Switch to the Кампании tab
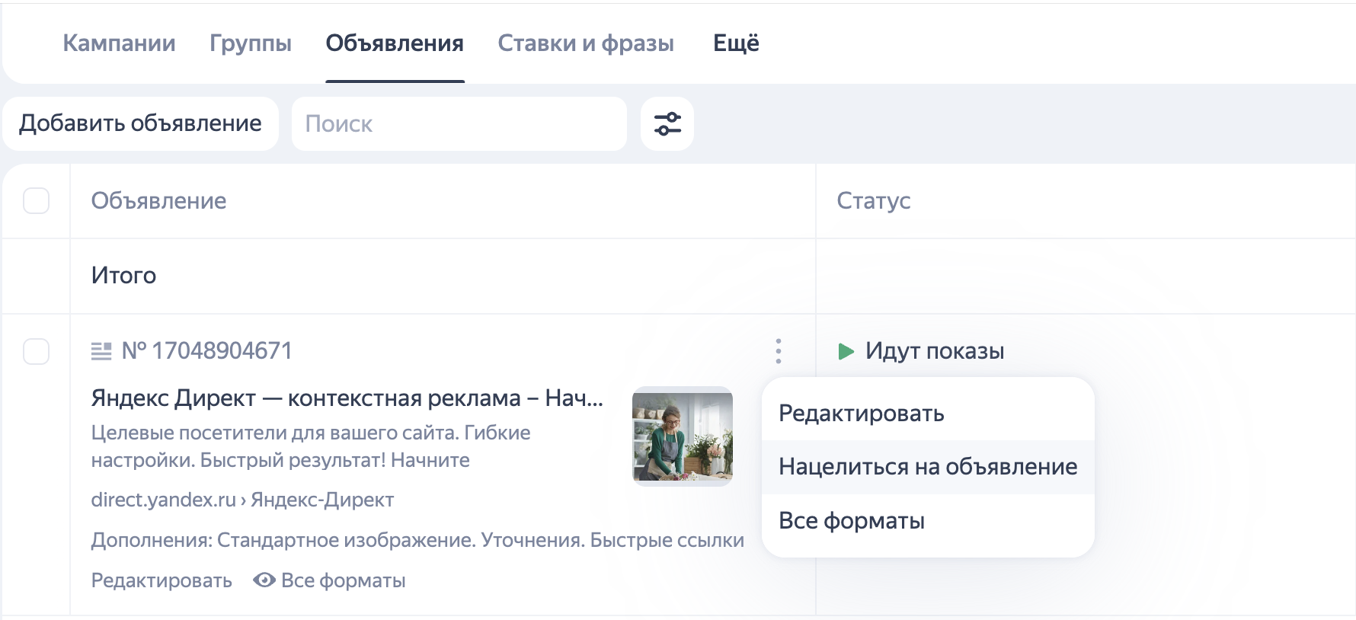The image size is (1356, 620). (x=119, y=43)
